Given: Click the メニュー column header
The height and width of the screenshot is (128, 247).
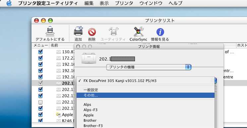Looking at the screenshot, I should 41,45.
